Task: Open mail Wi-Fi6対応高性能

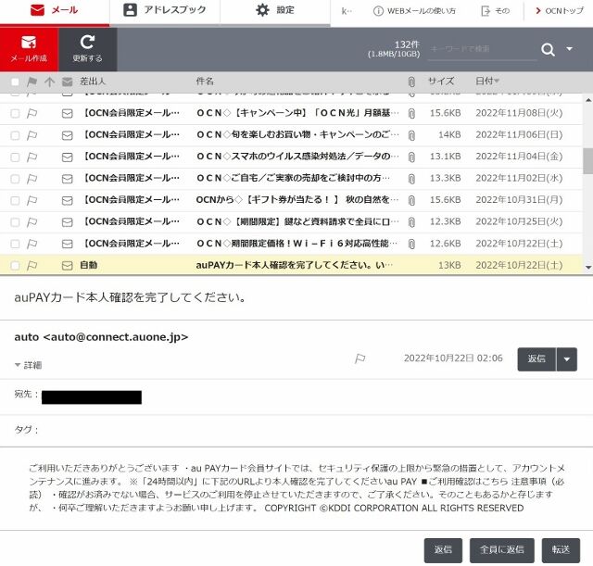Action: 297,244
